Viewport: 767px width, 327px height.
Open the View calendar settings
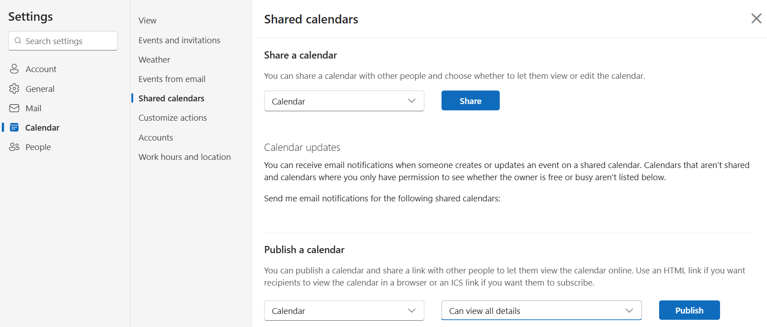(x=148, y=21)
